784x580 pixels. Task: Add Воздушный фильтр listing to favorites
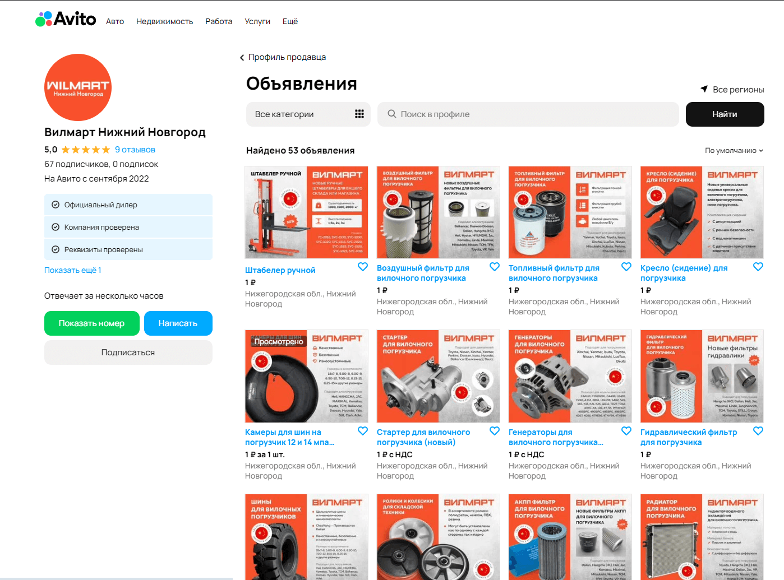(495, 267)
